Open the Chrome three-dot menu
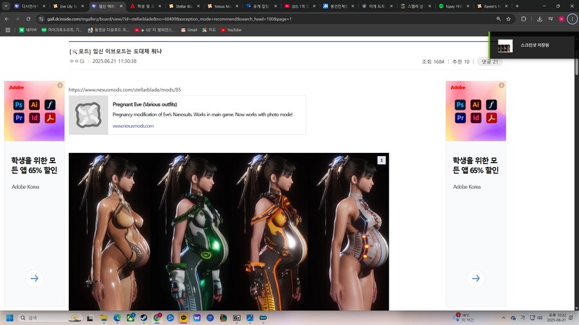 point(572,19)
